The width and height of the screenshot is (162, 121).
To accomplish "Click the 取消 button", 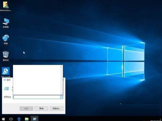I will [x=41, y=108].
